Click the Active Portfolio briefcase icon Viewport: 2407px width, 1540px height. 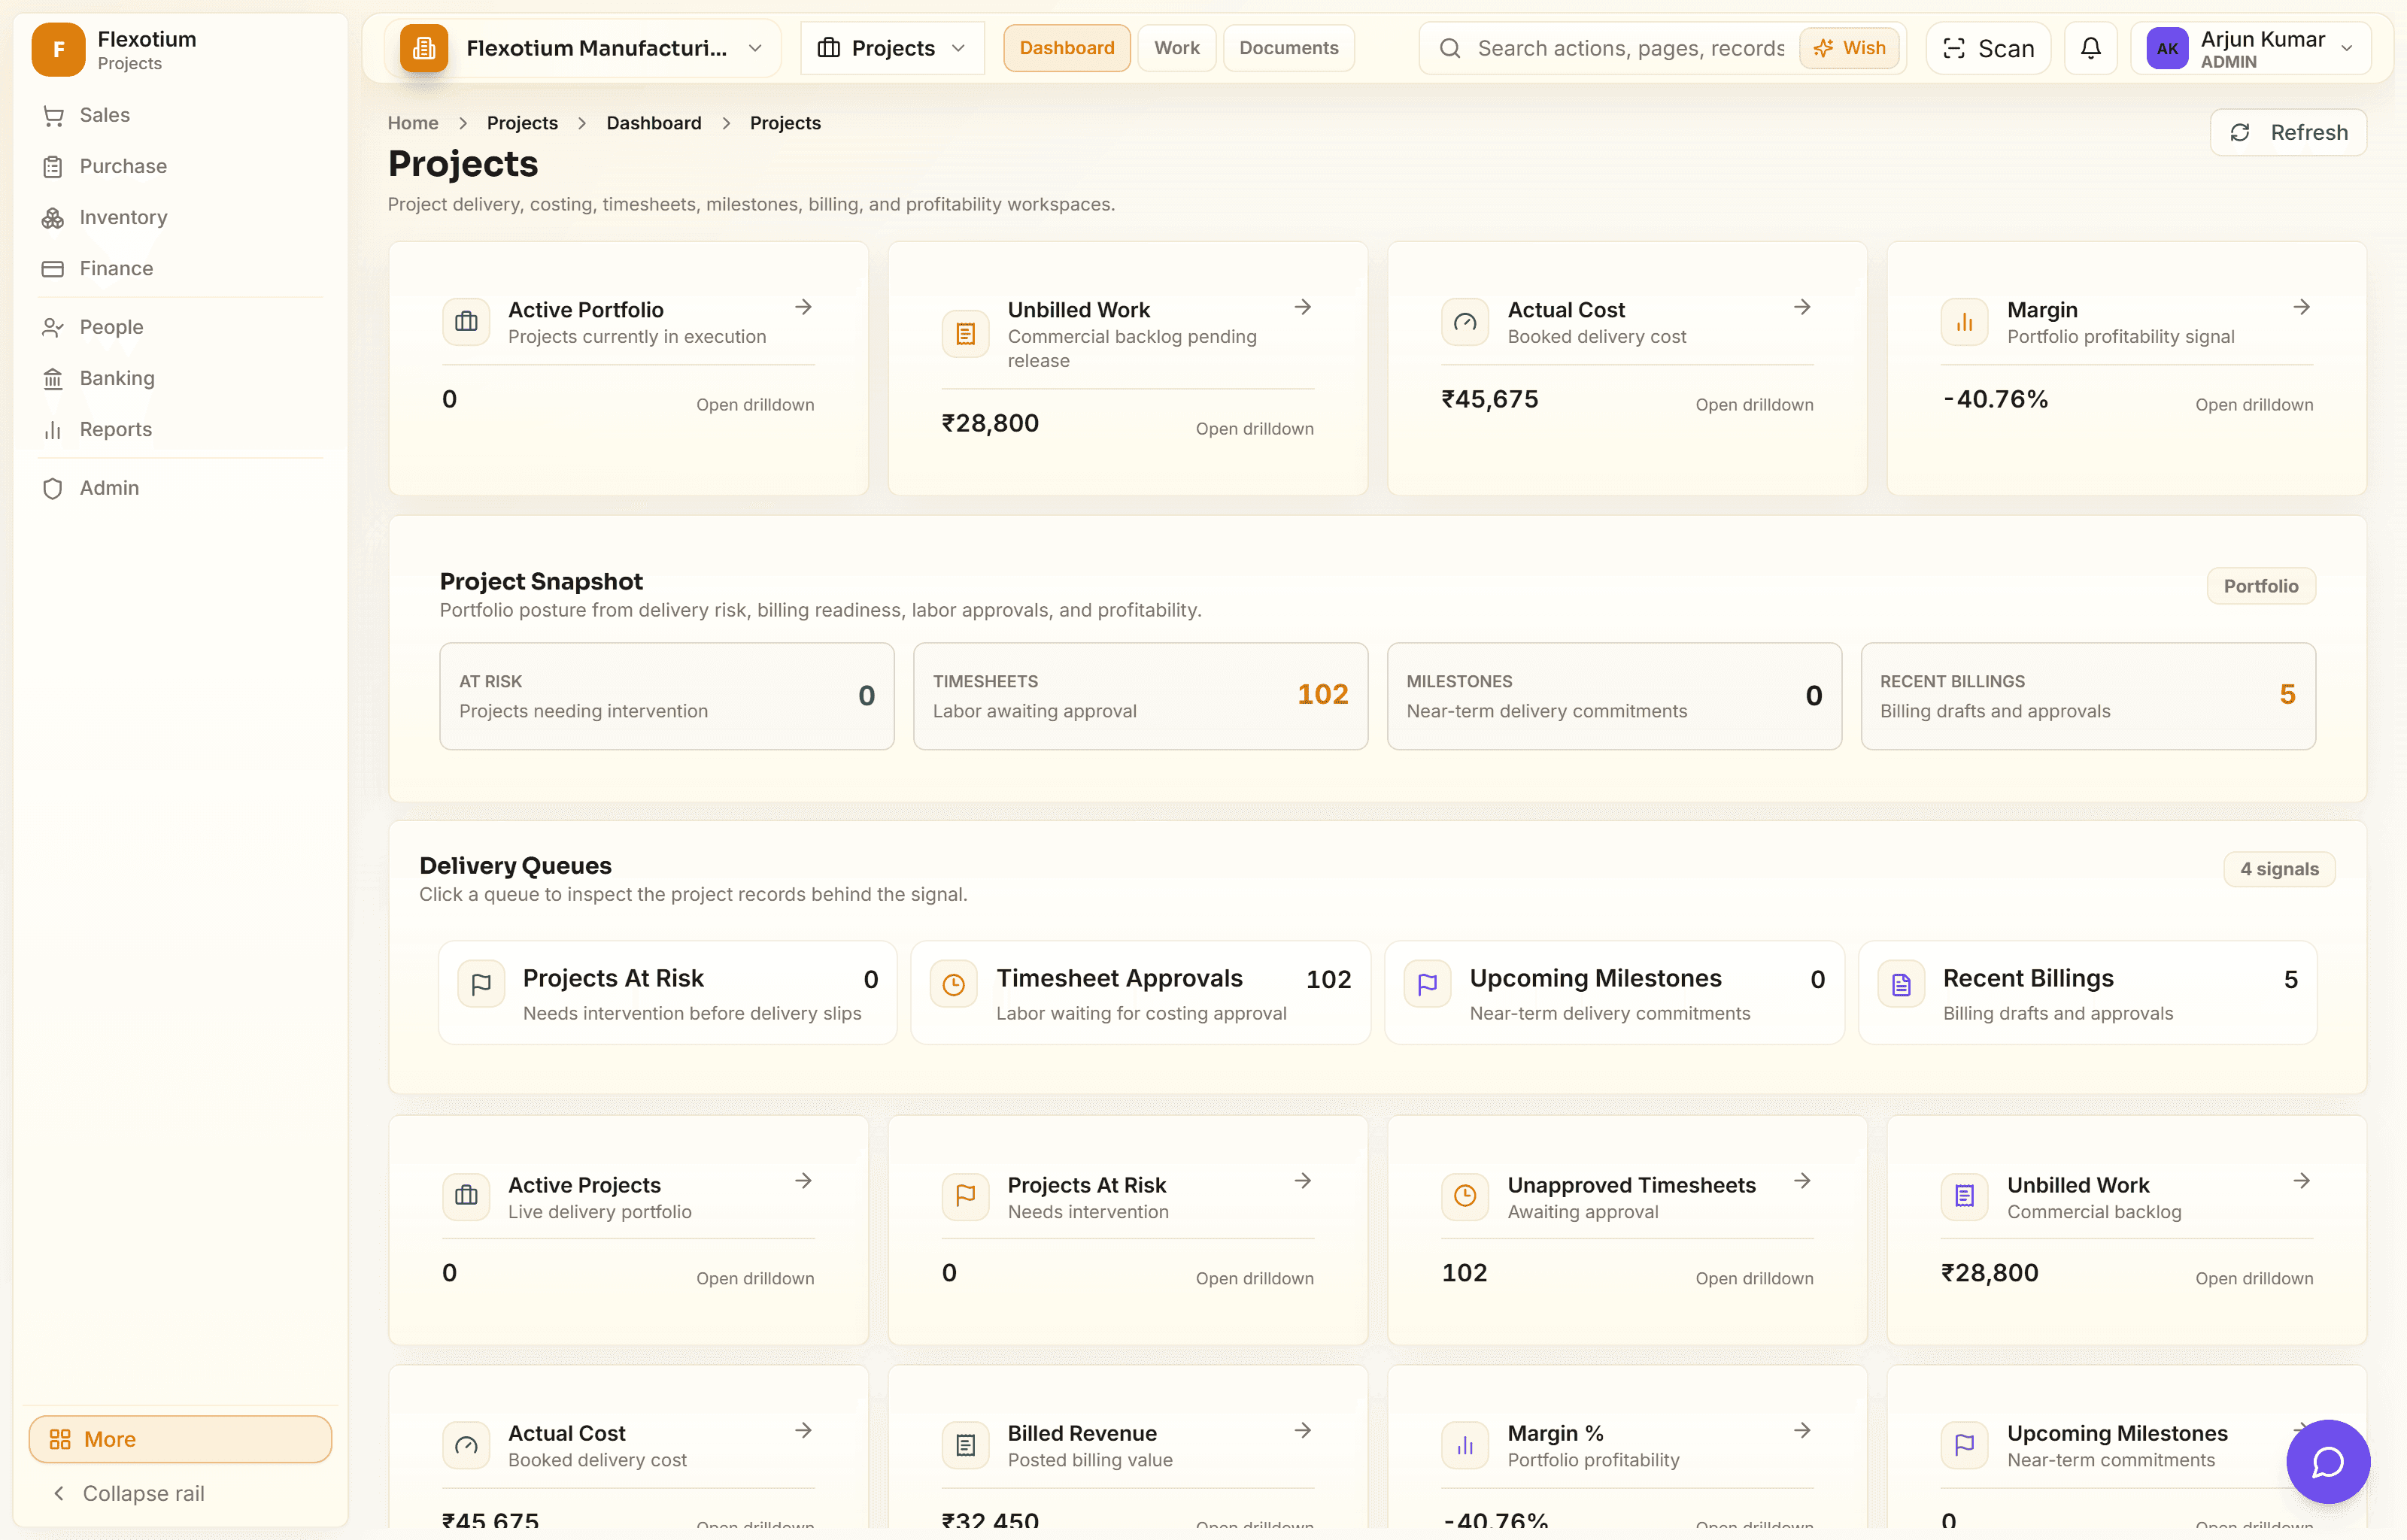point(466,322)
